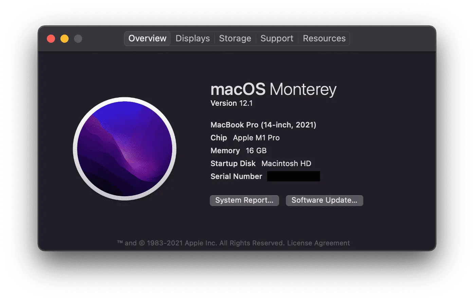
Task: Open the Resources tab
Action: tap(324, 38)
